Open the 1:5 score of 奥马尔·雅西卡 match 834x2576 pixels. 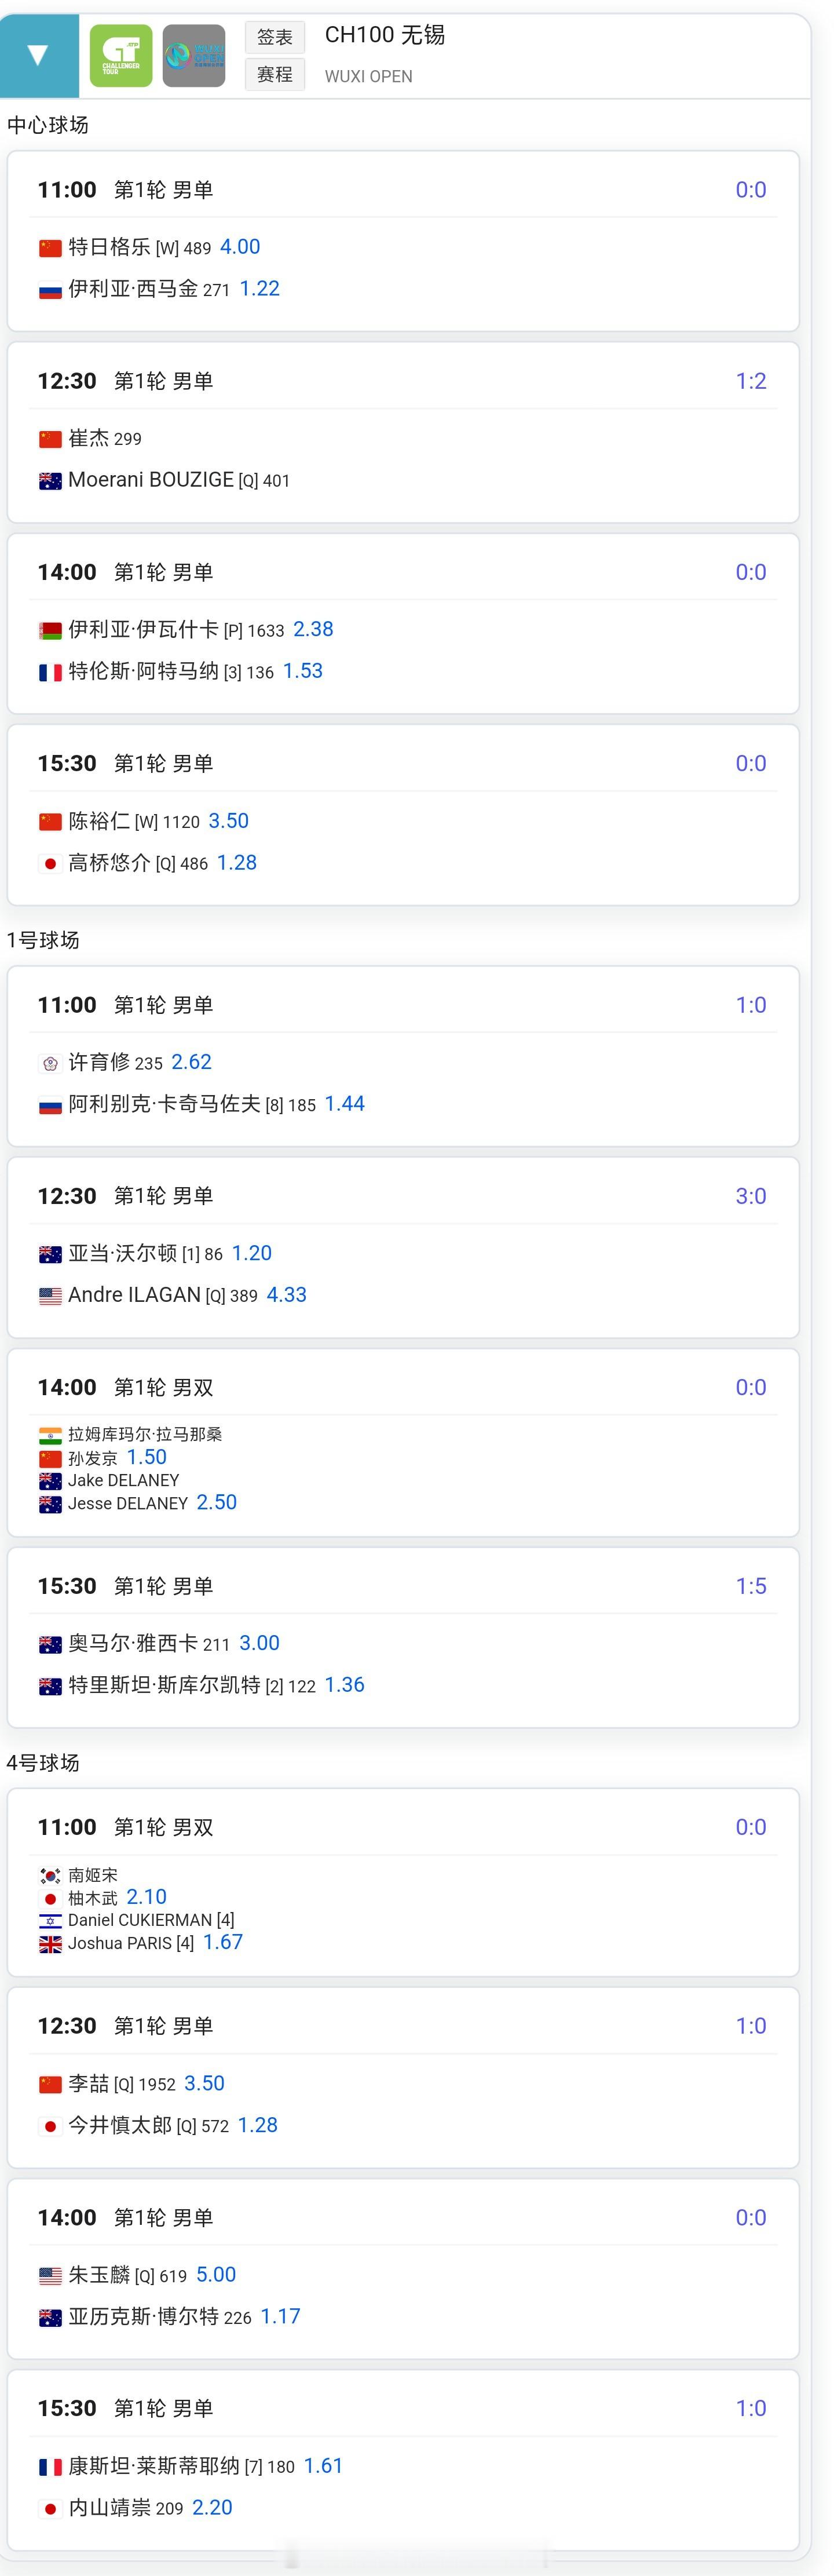click(751, 1586)
